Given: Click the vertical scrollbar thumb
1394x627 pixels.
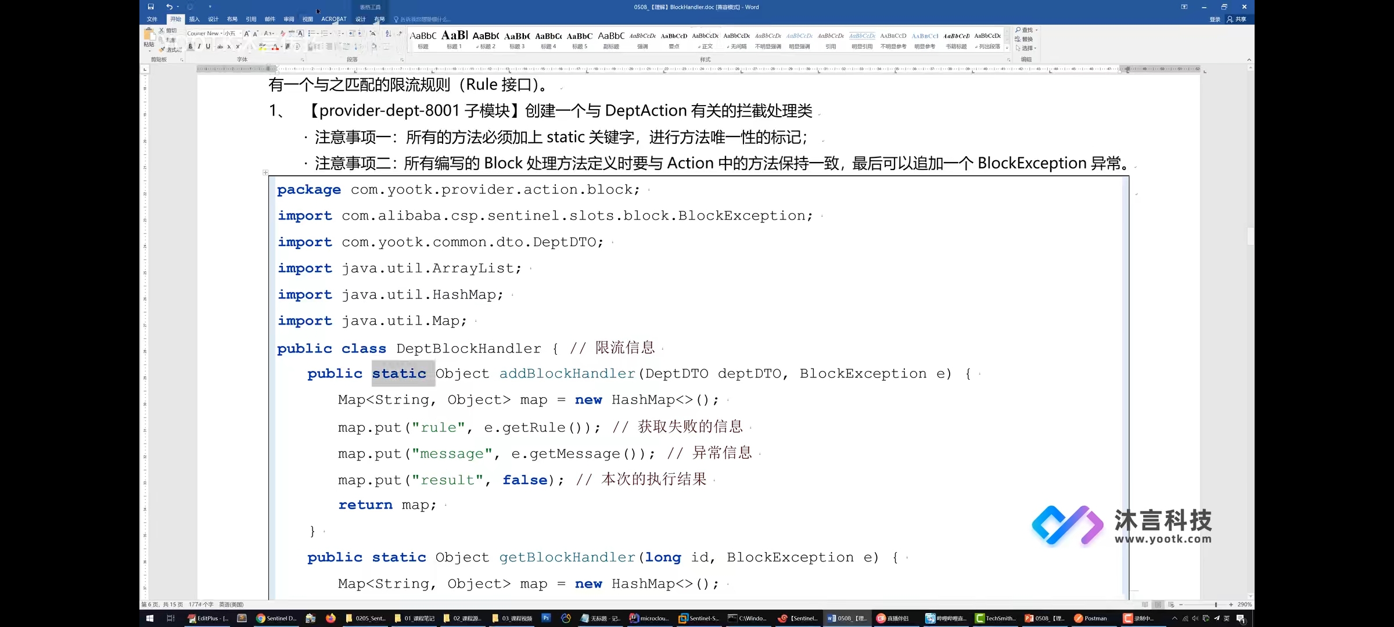Looking at the screenshot, I should pos(1250,236).
